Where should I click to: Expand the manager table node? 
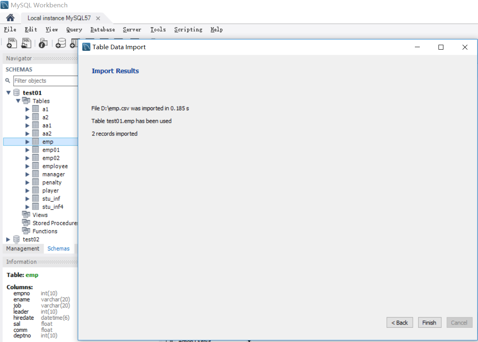click(x=27, y=174)
